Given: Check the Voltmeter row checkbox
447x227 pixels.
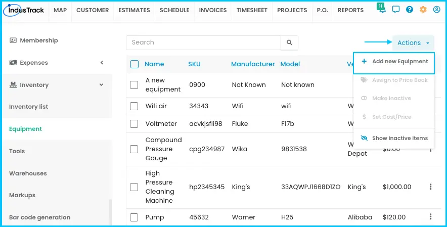Looking at the screenshot, I should (x=134, y=124).
